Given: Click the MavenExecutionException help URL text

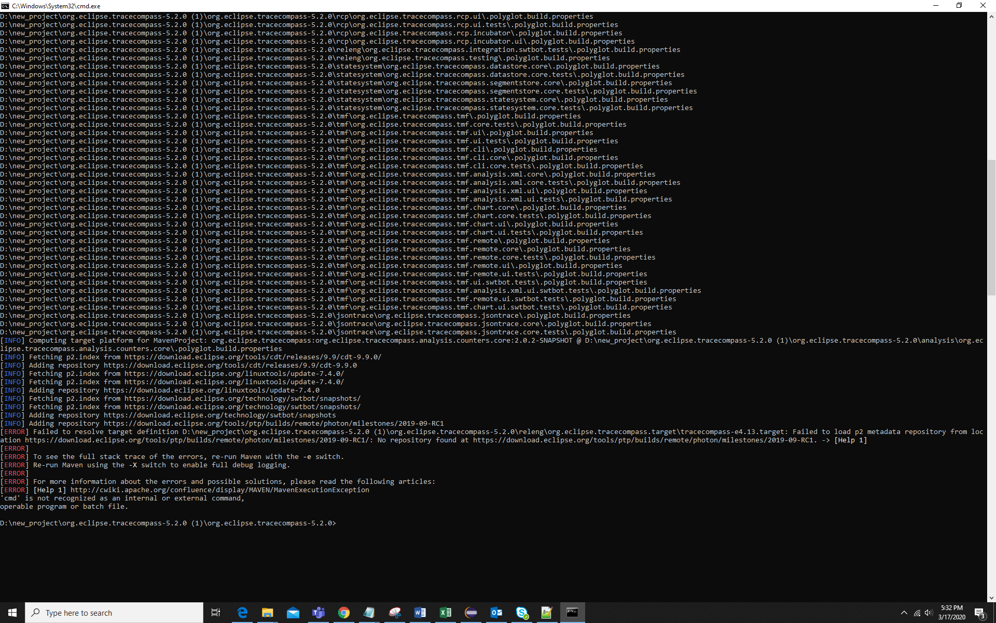Looking at the screenshot, I should click(x=220, y=490).
